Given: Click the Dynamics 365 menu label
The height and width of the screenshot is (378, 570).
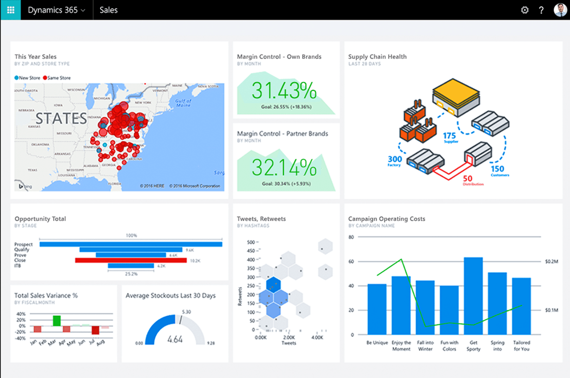Looking at the screenshot, I should pyautogui.click(x=53, y=10).
